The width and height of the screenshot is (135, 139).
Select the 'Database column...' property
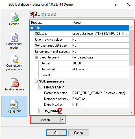click(x=57, y=99)
